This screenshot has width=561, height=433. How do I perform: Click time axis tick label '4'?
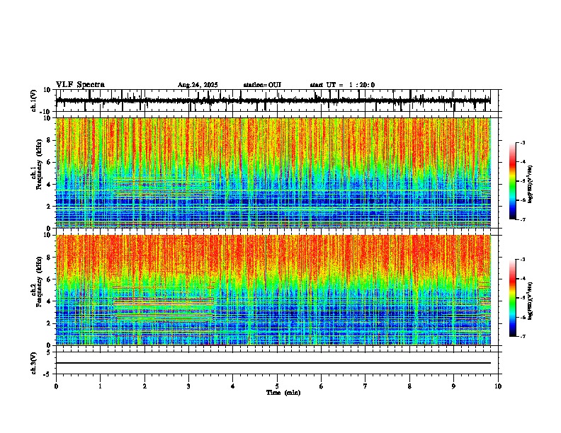233,386
